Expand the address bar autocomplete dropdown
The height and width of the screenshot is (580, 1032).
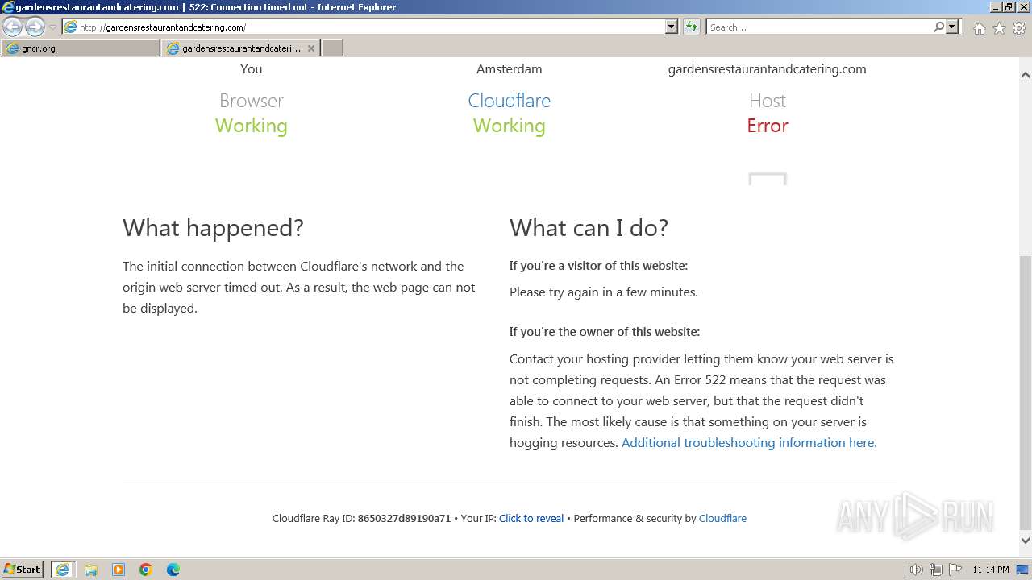672,27
